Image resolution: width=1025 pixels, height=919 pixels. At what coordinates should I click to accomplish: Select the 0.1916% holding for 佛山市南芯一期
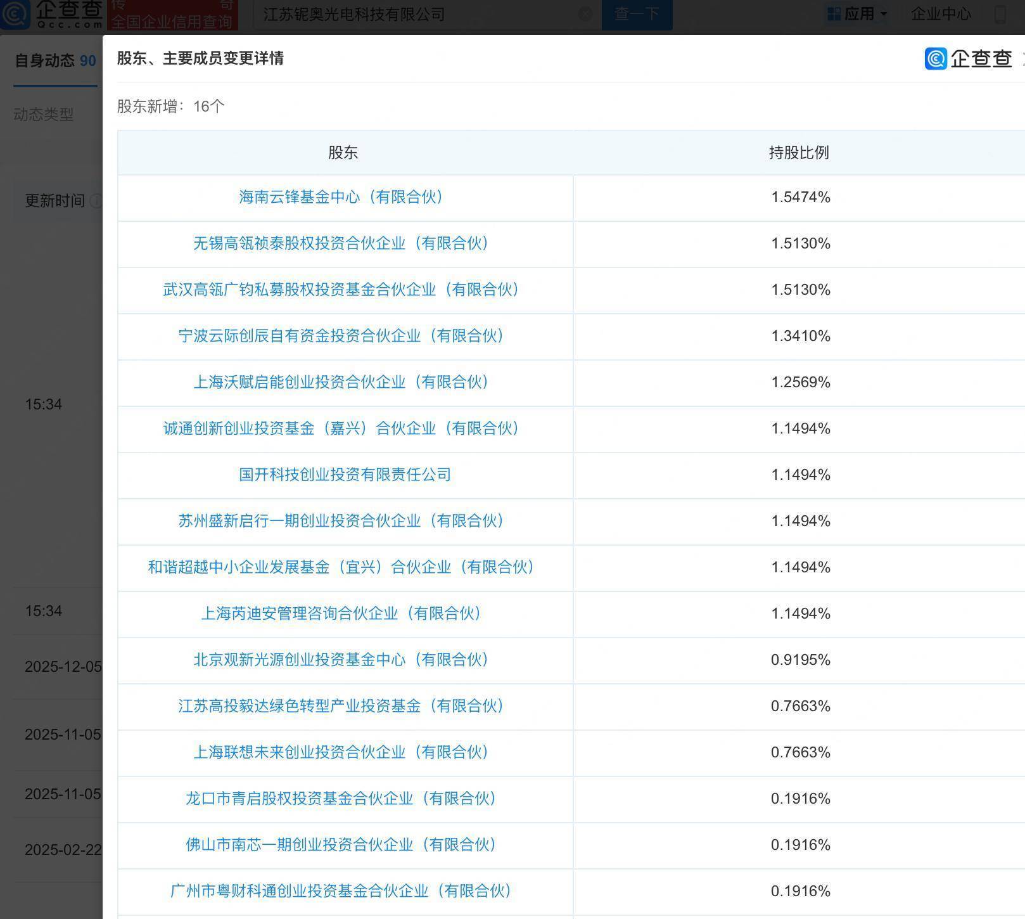point(801,845)
